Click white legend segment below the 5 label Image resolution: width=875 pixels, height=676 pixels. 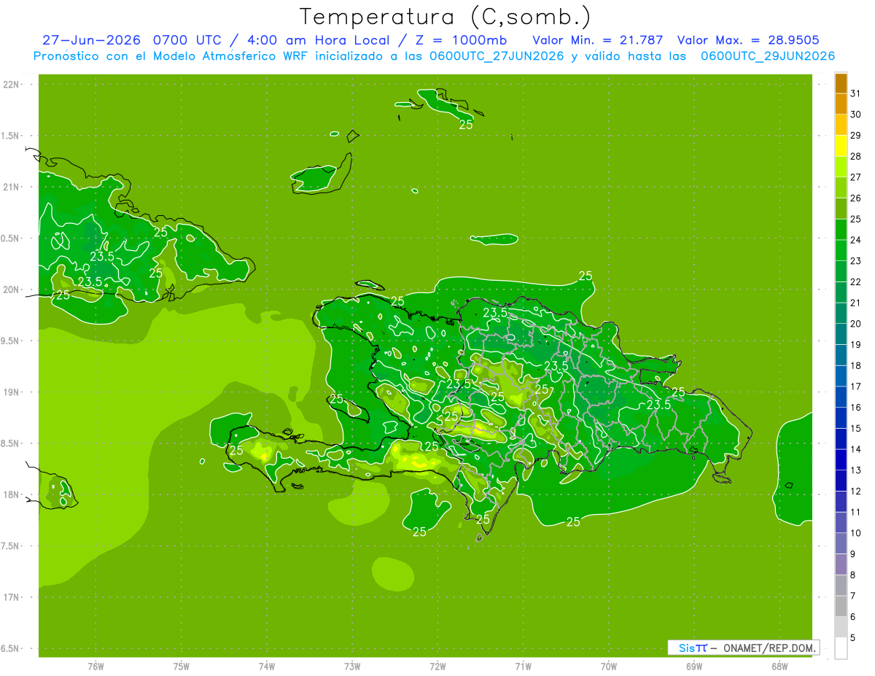tap(841, 648)
